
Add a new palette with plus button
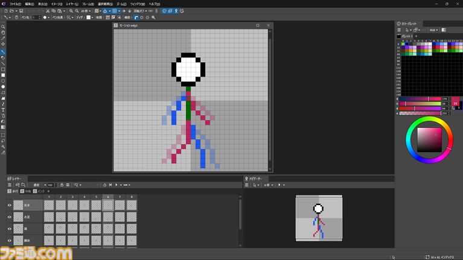(x=417, y=36)
